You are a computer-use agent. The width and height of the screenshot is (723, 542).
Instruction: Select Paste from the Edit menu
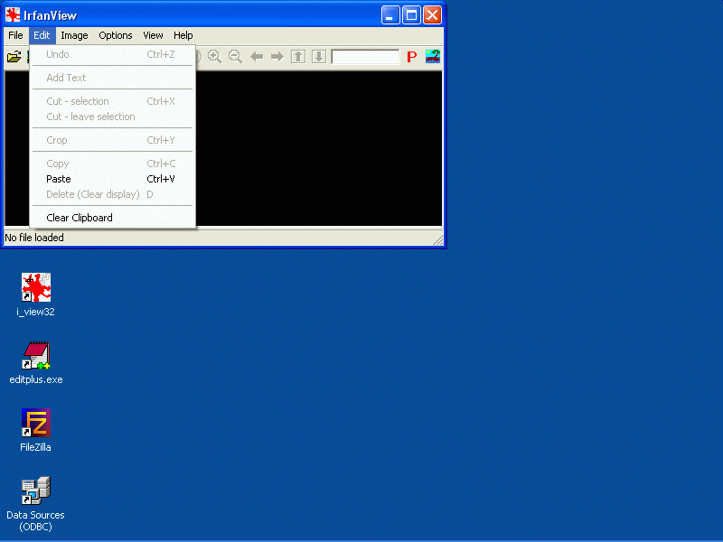(59, 179)
